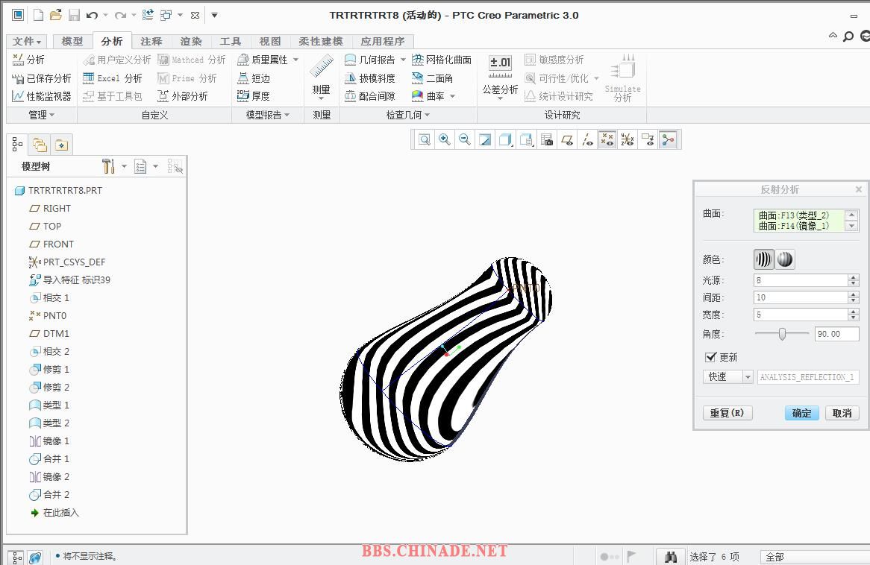Click the Short edge tool
The image size is (870, 565).
coord(254,78)
